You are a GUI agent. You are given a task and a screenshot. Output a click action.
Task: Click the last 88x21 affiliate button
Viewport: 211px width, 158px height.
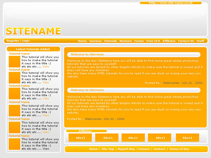187,137
